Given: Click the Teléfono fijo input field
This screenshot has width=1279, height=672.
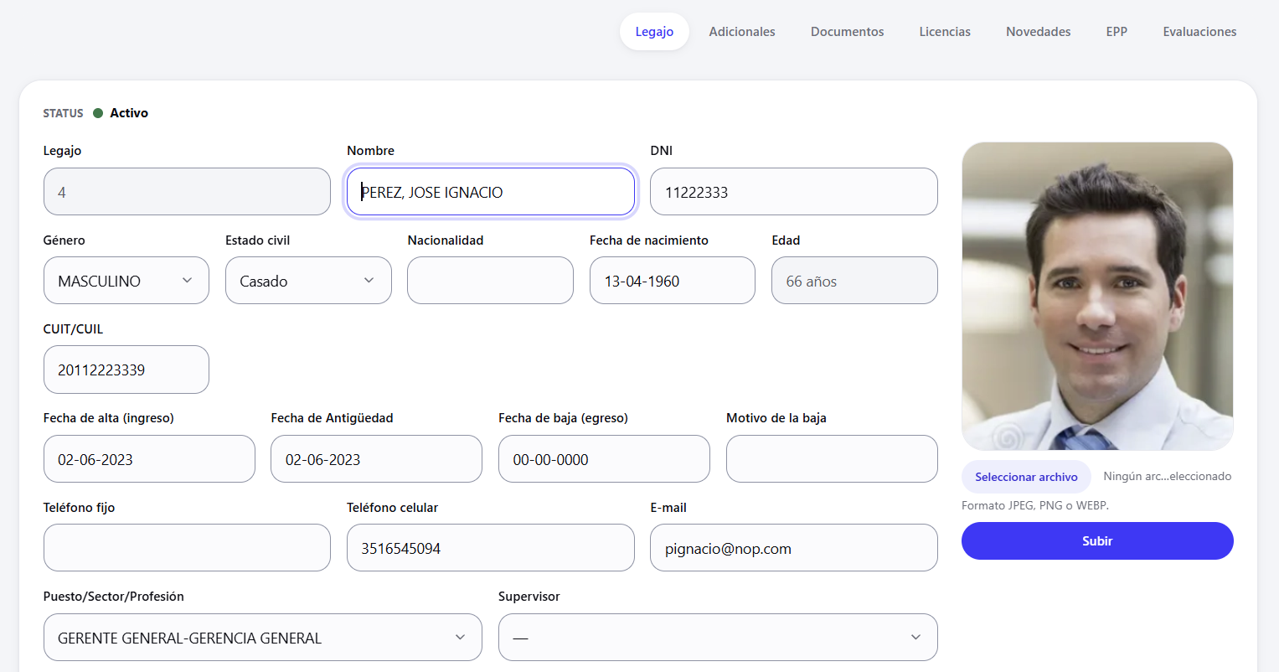Looking at the screenshot, I should (x=187, y=548).
